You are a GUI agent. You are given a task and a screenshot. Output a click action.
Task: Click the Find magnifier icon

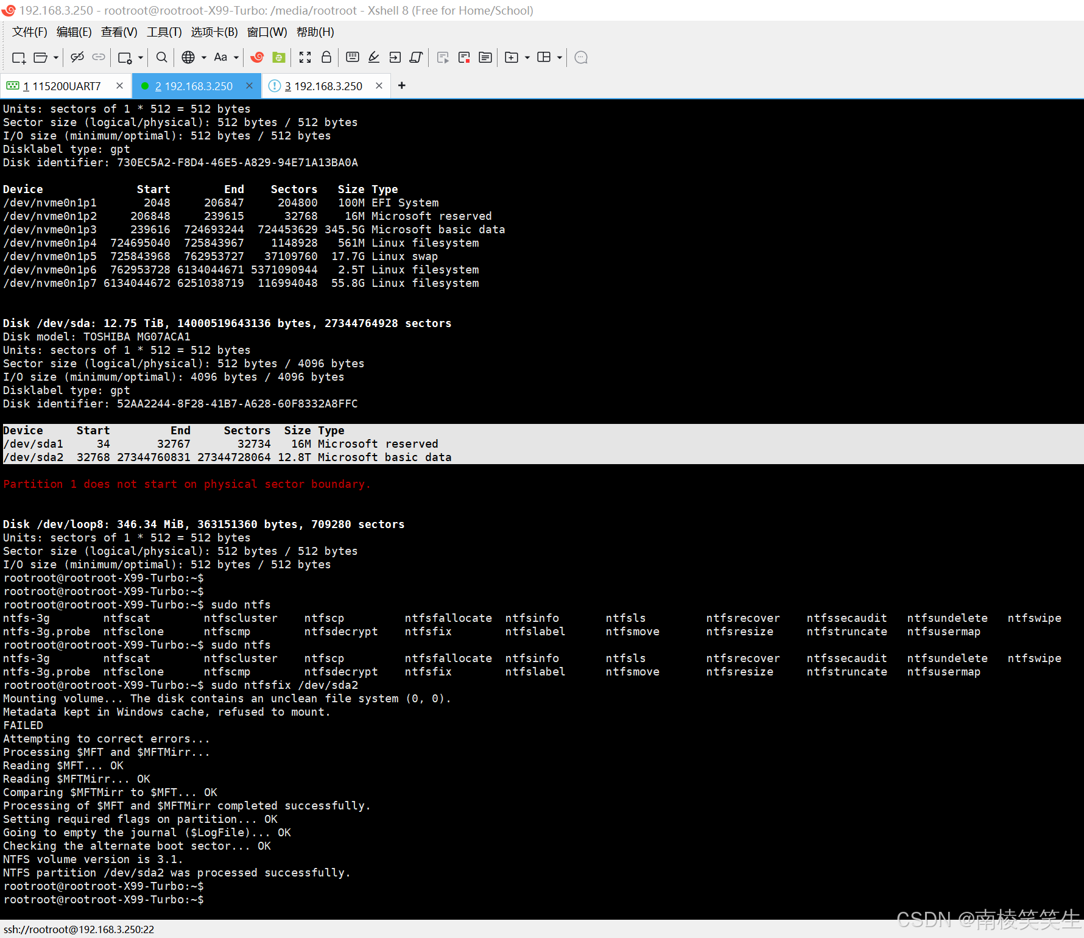click(x=161, y=57)
